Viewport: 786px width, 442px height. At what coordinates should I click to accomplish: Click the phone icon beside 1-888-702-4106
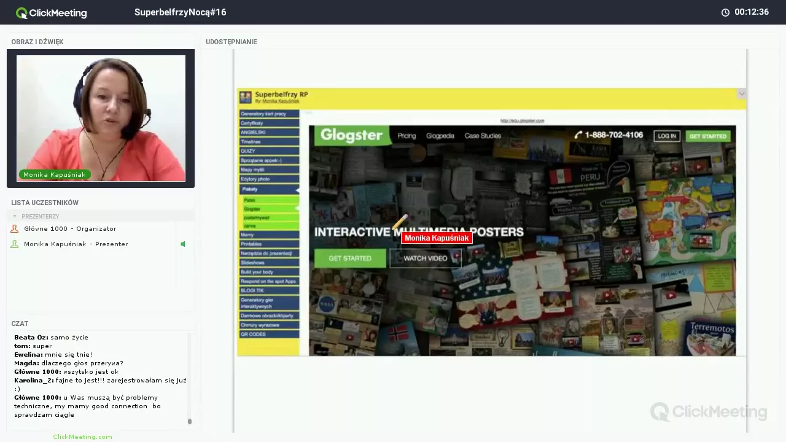[x=578, y=135]
